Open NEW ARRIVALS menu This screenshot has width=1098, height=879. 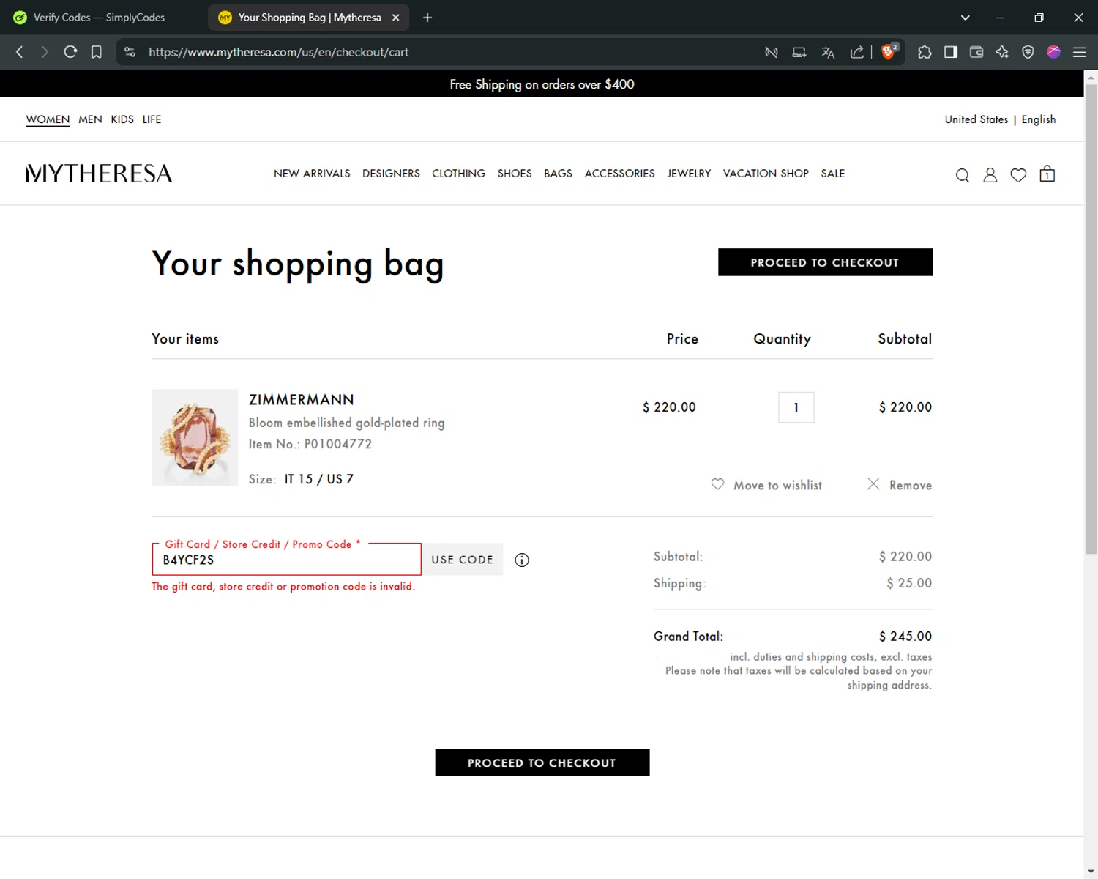312,174
